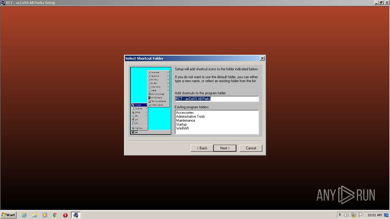Viewport: 390px width, 219px height.
Task: Click the Next button
Action: point(225,148)
